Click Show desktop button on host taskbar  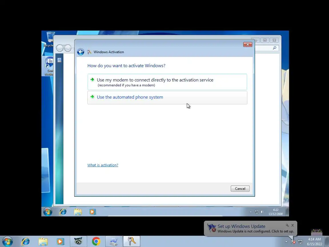pos(327,241)
